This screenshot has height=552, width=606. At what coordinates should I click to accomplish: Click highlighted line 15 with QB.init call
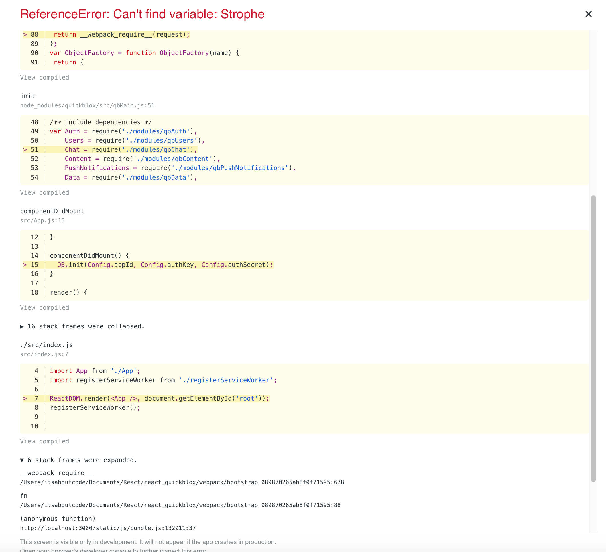[165, 265]
